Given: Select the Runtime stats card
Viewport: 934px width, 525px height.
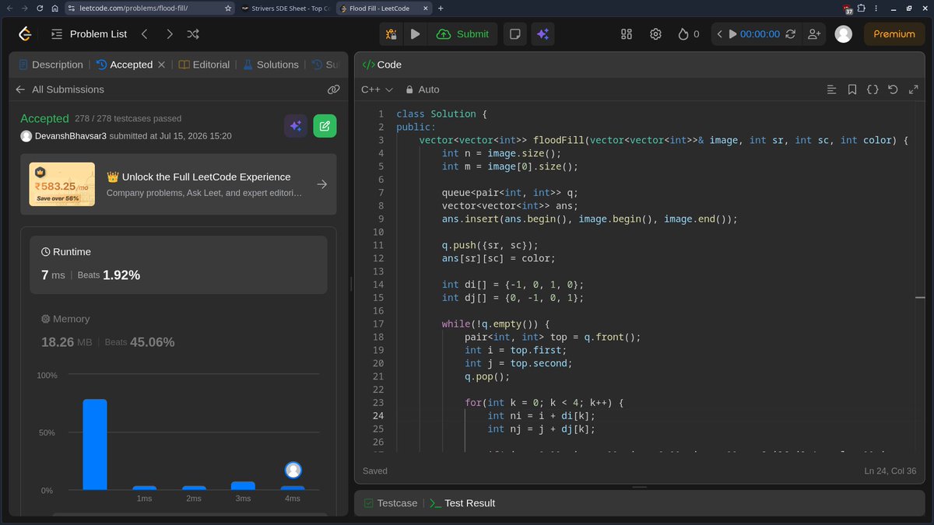Looking at the screenshot, I should point(178,265).
